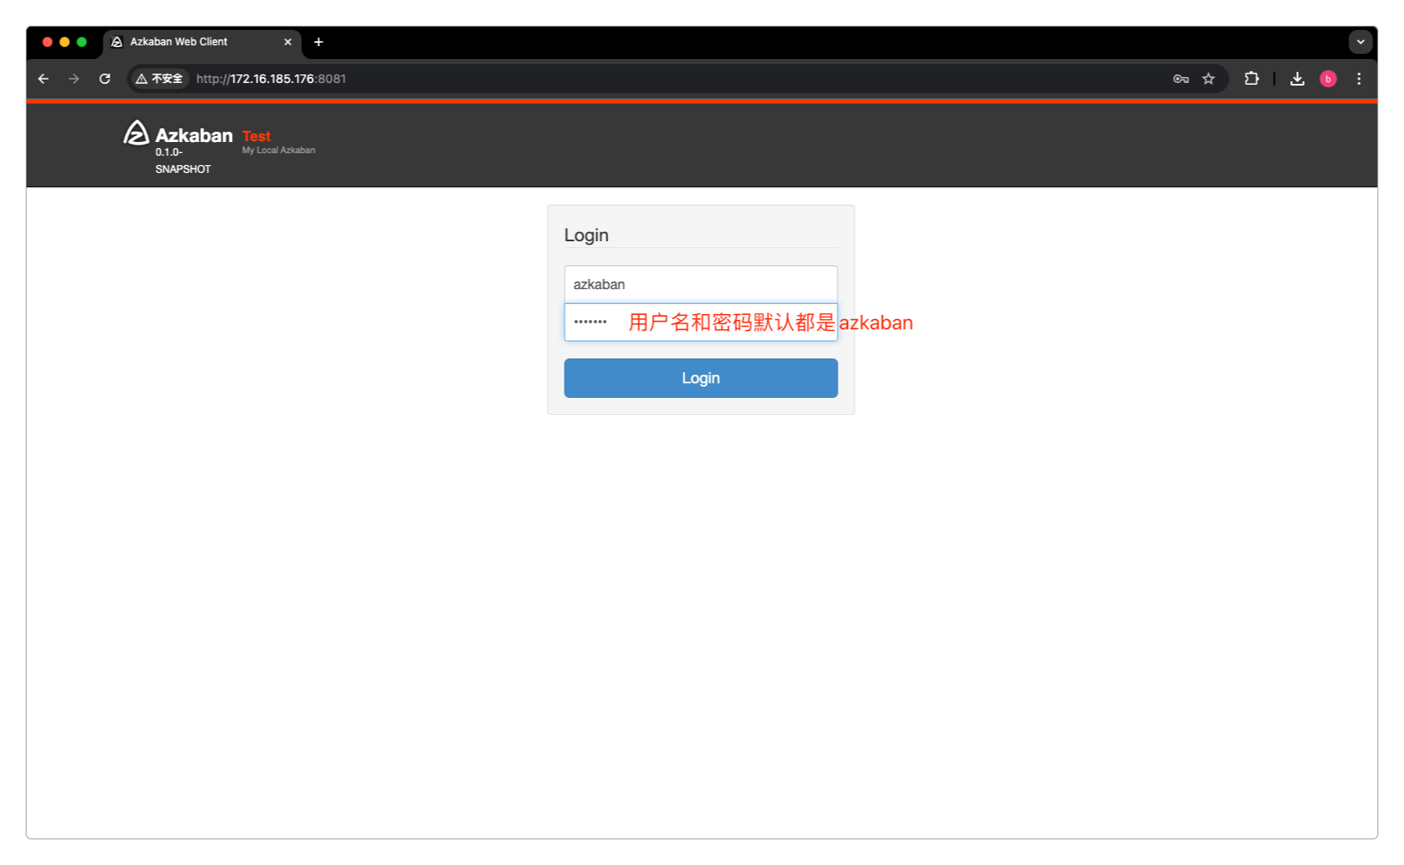Click the address bar URL
The height and width of the screenshot is (865, 1404).
pos(271,79)
